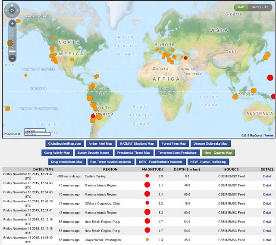
Task: Click the zoom in plus button
Action: [x=12, y=23]
